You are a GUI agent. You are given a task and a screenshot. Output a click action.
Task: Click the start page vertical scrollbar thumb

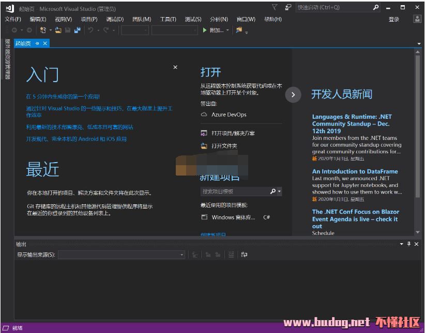tap(418, 126)
